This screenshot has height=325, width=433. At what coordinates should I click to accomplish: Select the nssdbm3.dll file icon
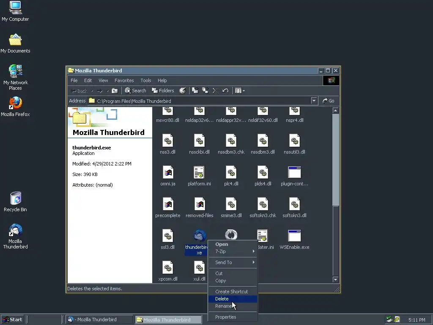tap(263, 140)
